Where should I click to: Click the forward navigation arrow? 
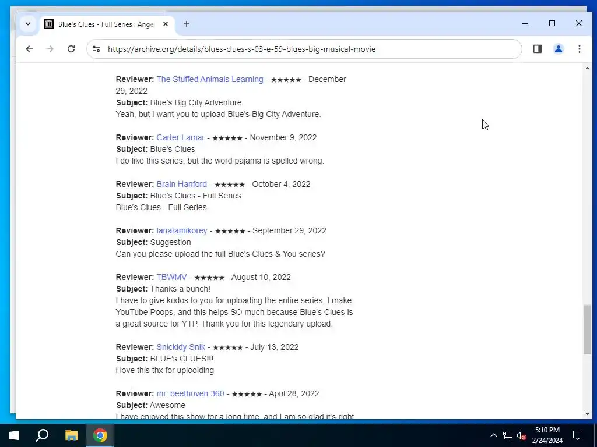50,49
